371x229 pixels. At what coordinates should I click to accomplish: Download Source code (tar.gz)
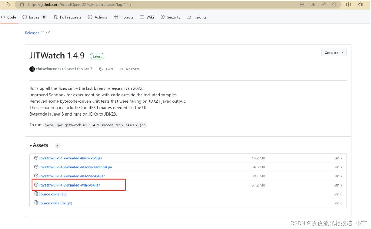[x=55, y=203]
